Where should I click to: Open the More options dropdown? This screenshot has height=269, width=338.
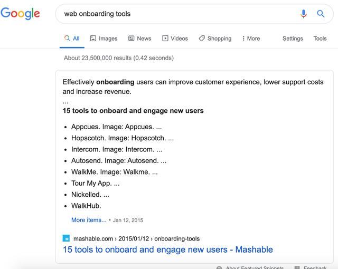click(251, 39)
